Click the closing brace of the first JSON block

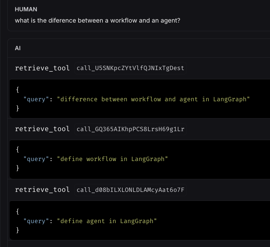pos(17,108)
